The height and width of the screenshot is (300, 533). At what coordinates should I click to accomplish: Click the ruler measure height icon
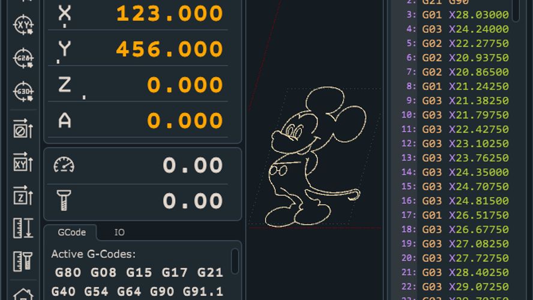(23, 228)
